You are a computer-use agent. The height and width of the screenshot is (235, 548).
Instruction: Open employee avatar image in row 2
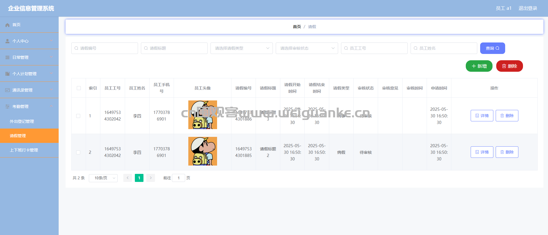tap(203, 151)
